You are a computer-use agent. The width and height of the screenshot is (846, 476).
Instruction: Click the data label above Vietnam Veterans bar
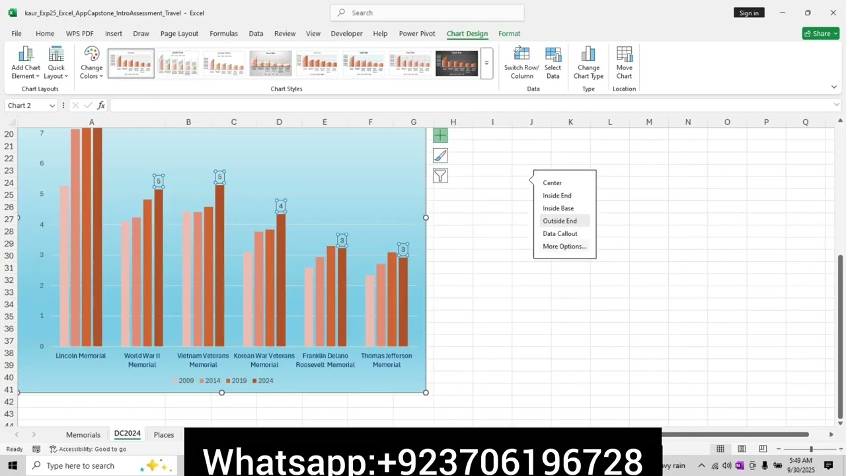click(220, 177)
